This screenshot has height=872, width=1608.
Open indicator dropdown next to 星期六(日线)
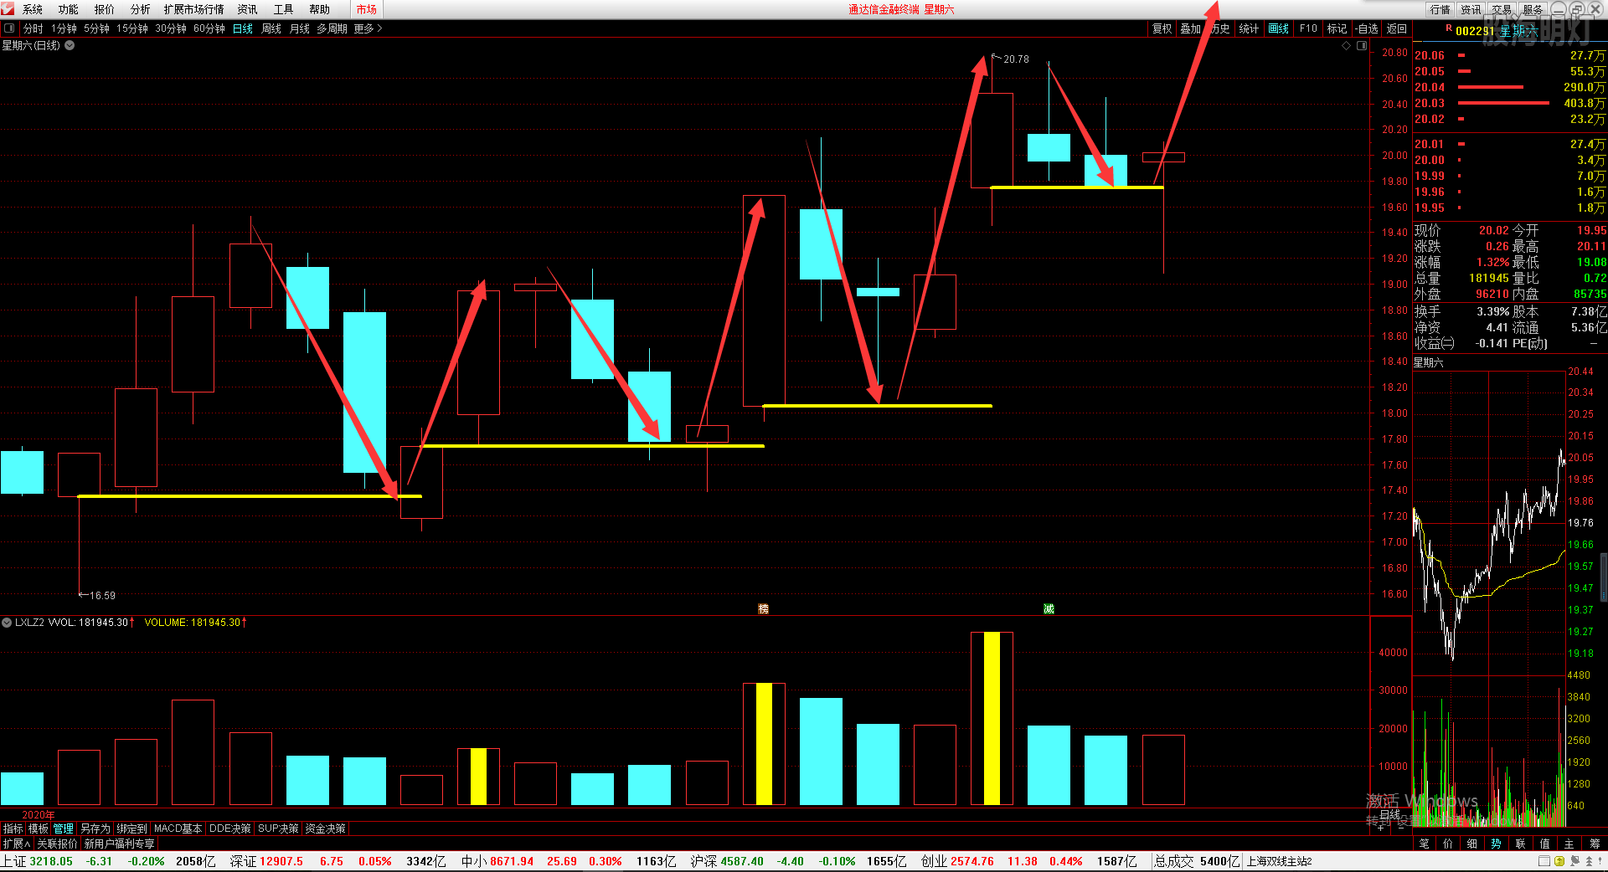point(70,45)
